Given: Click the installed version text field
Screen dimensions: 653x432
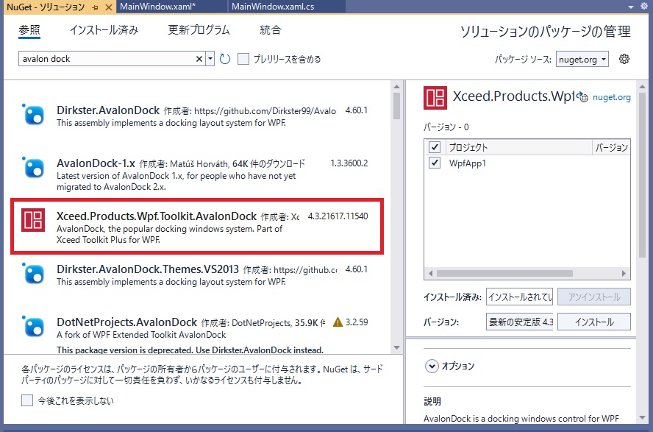Looking at the screenshot, I should point(519,297).
